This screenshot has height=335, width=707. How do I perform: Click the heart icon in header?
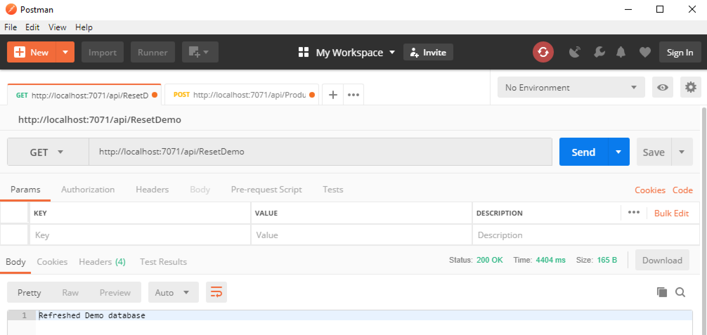click(x=645, y=52)
